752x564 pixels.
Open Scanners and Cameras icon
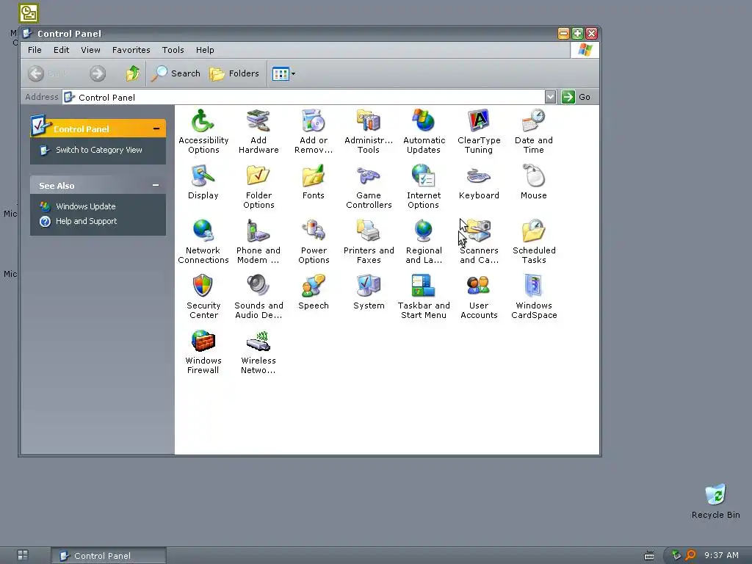pyautogui.click(x=479, y=241)
